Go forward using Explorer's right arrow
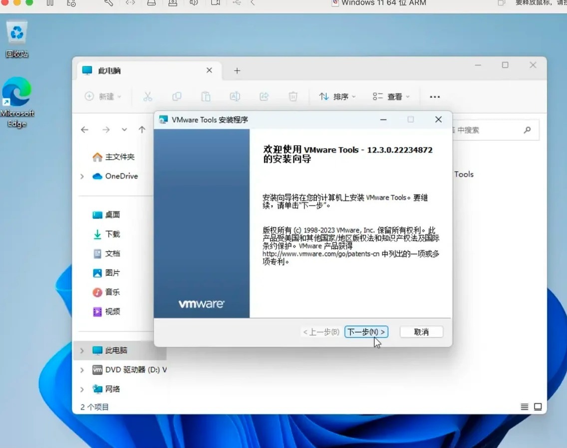This screenshot has width=567, height=448. click(106, 130)
